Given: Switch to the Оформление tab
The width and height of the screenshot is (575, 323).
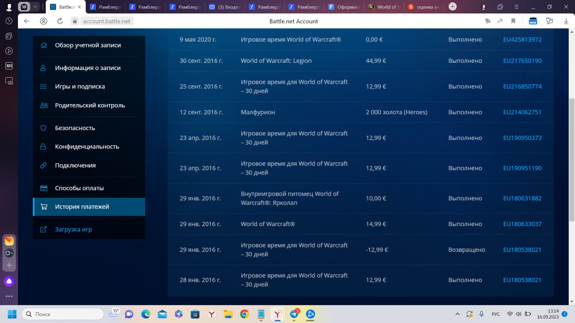Looking at the screenshot, I should 345,7.
